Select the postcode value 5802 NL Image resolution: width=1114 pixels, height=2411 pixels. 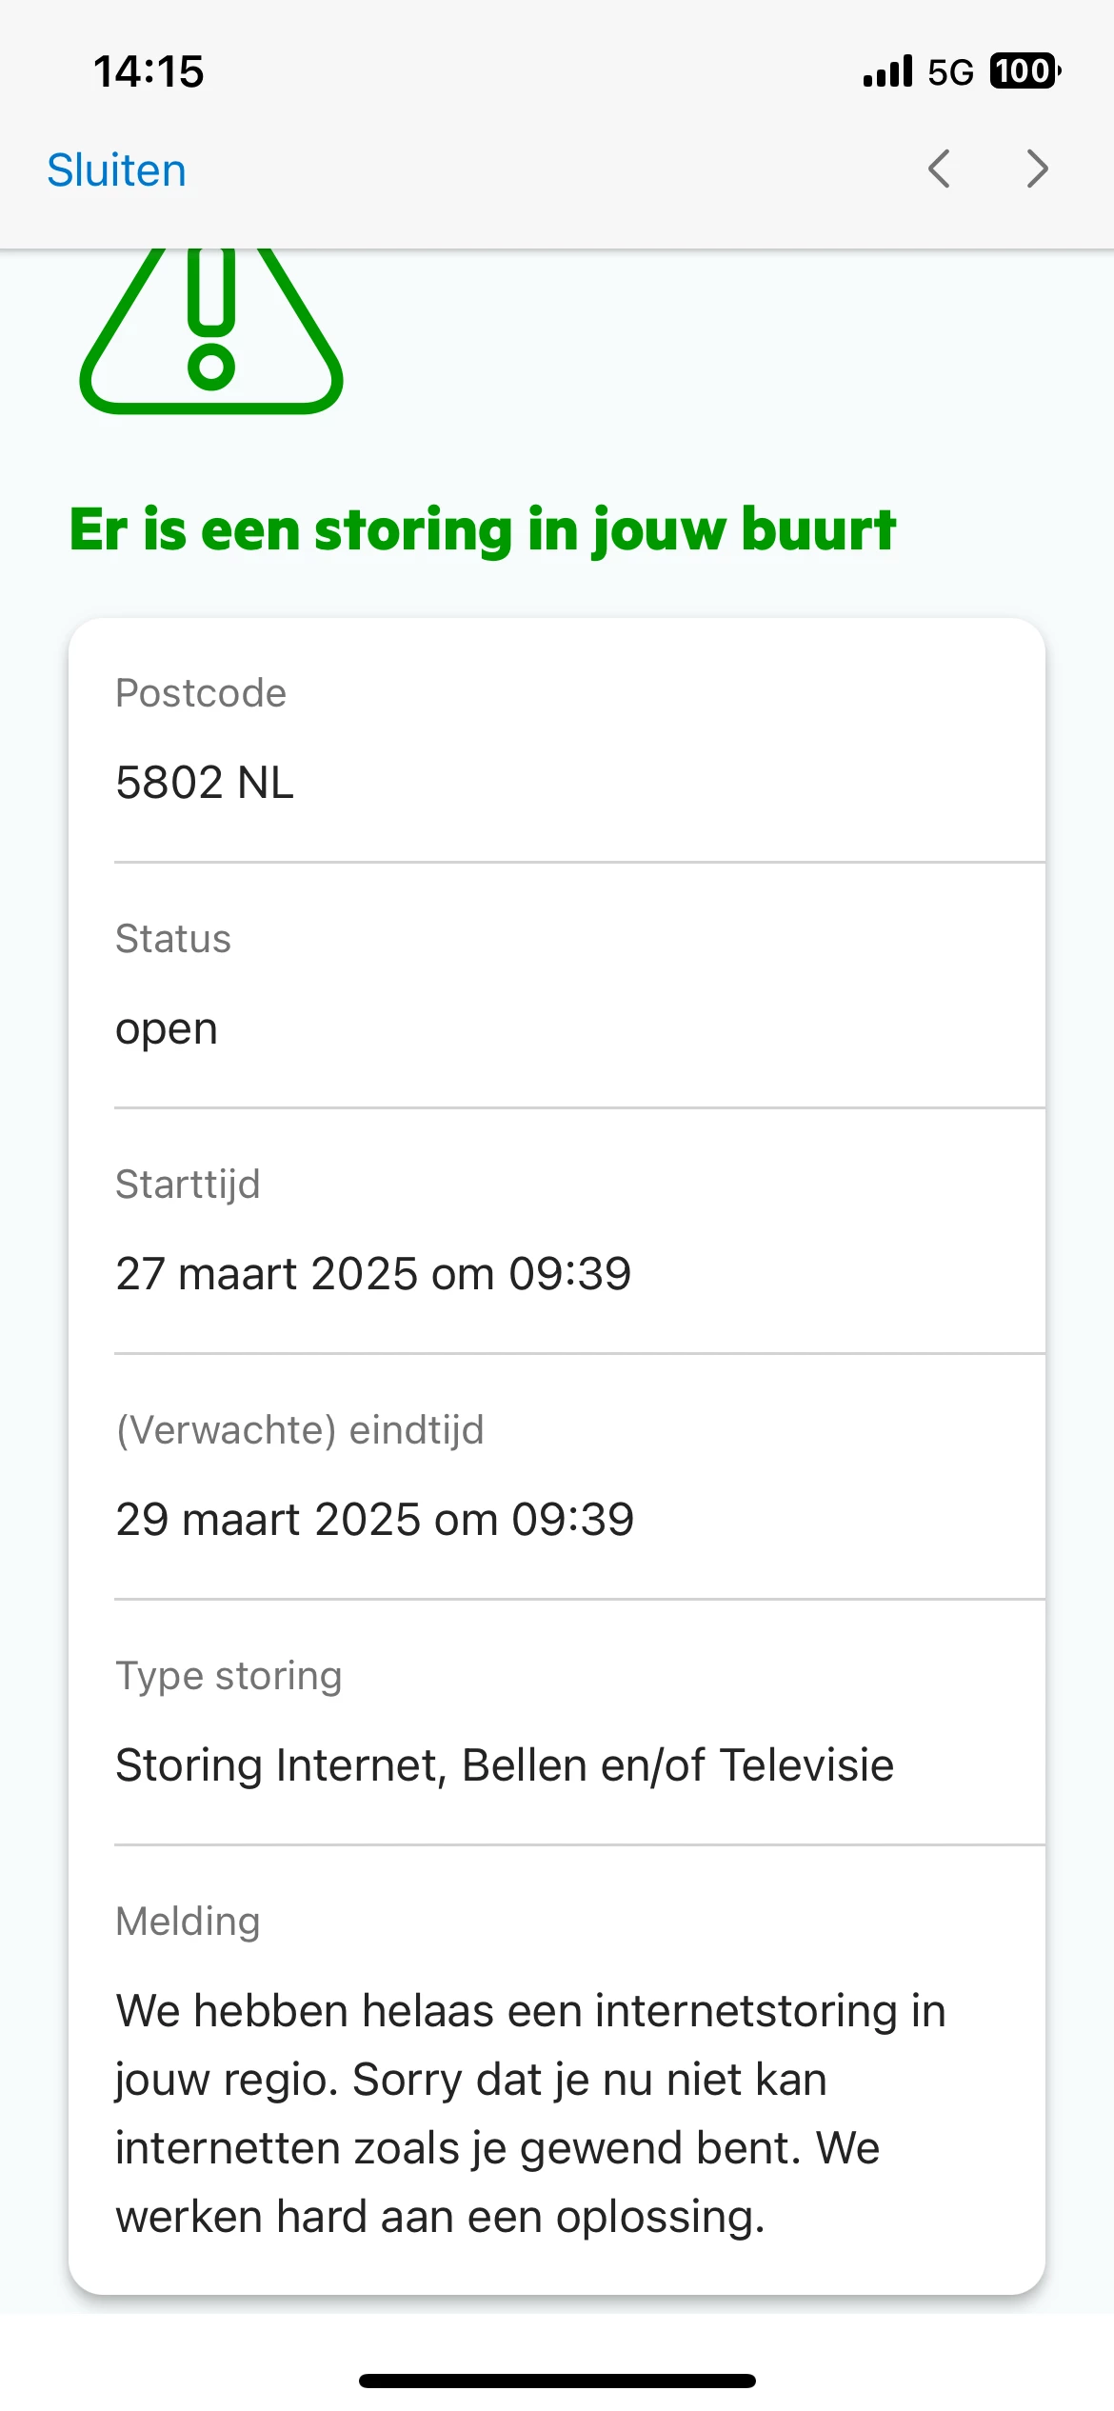point(205,783)
